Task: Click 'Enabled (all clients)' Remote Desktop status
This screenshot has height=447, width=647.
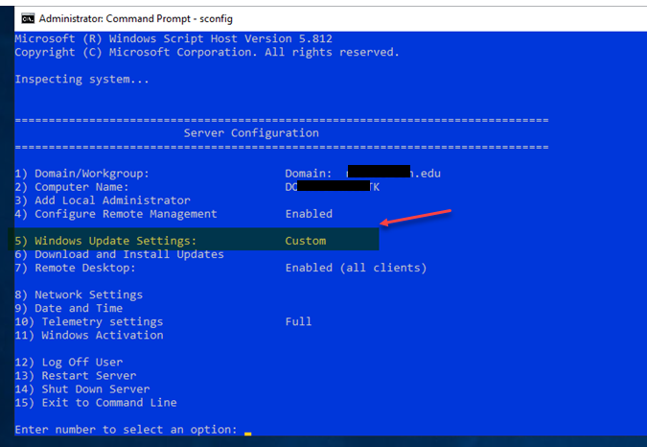Action: (356, 268)
